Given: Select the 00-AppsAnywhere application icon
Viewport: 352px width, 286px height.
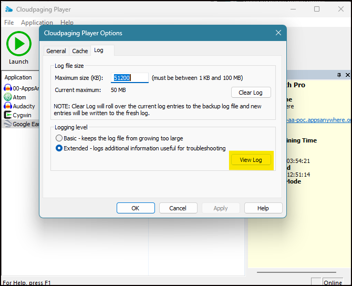Looking at the screenshot, I should [8, 88].
